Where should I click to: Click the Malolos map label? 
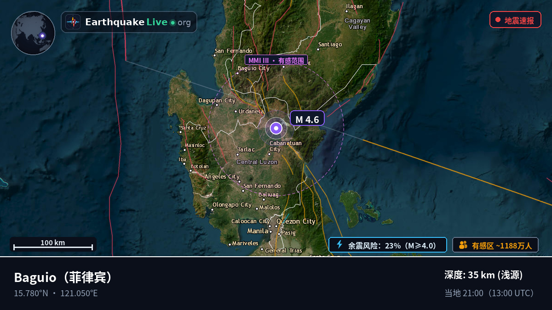[270, 208]
